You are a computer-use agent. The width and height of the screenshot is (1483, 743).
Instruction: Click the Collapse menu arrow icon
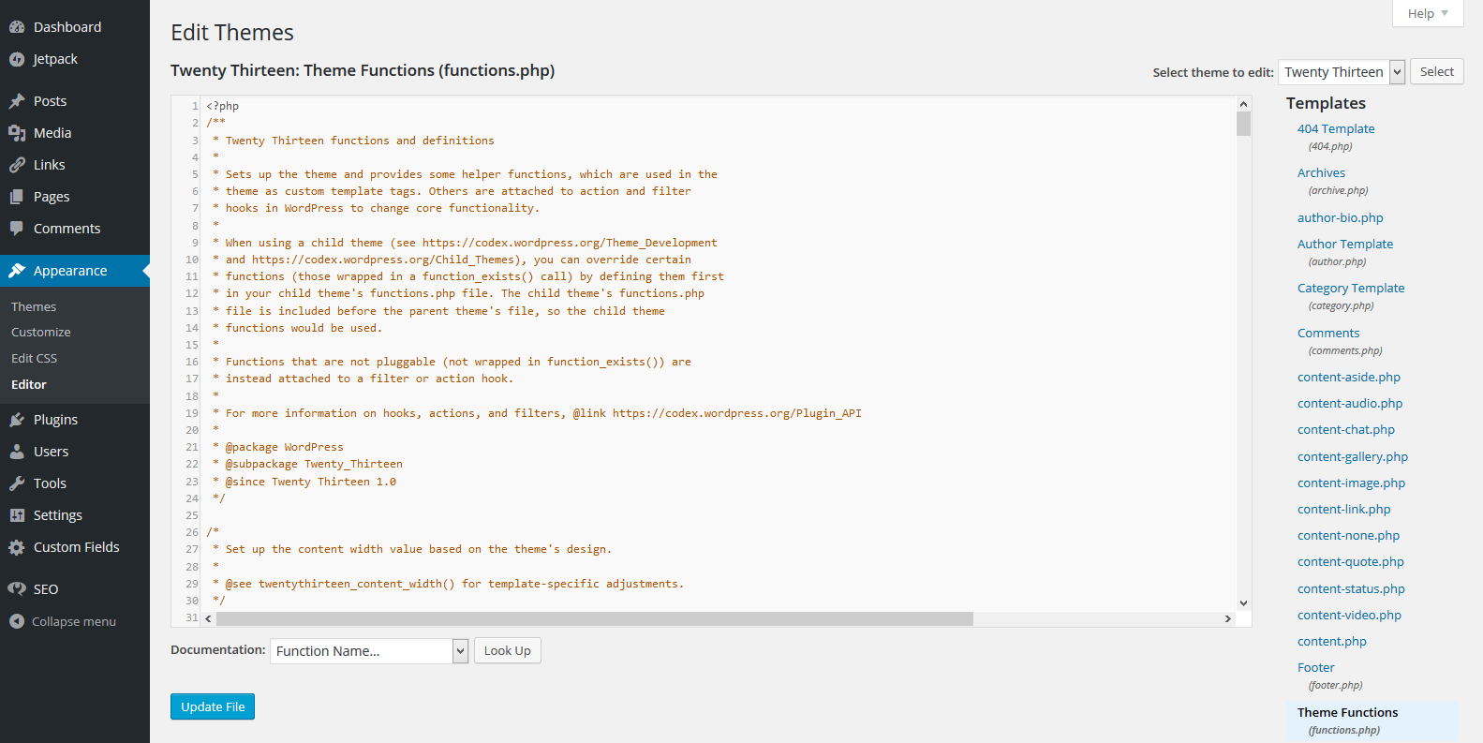[x=17, y=621]
